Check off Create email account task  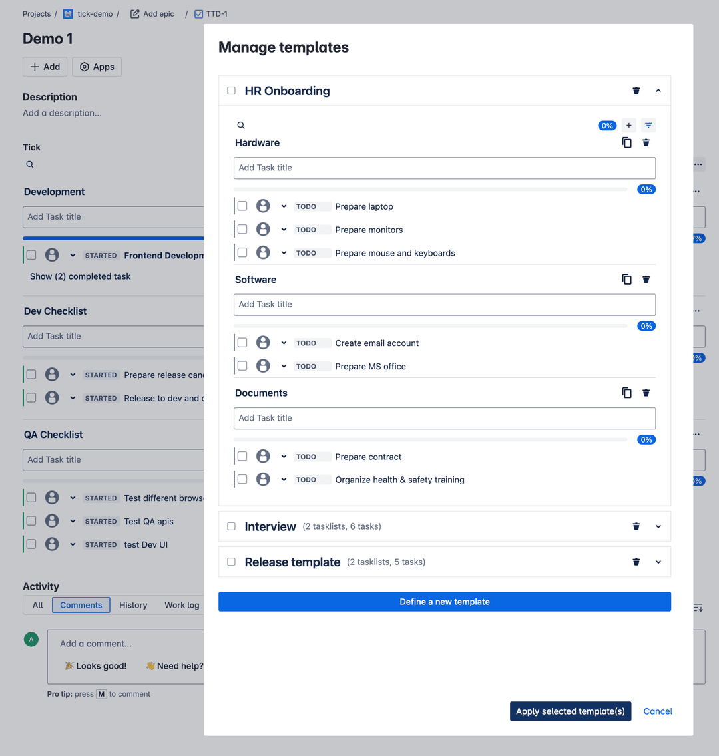[242, 343]
